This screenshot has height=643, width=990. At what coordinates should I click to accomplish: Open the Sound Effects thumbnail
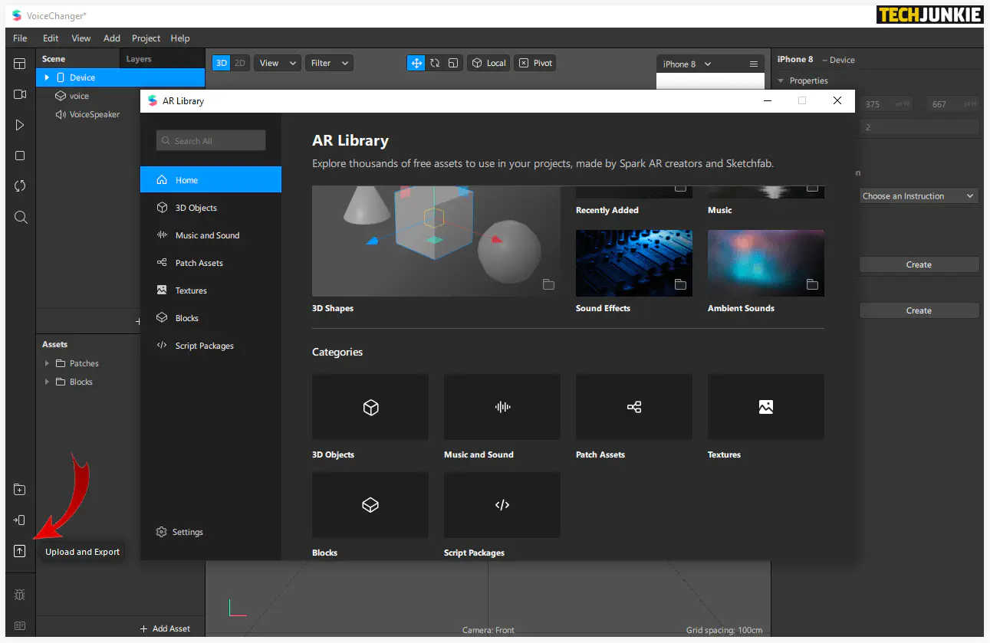[x=634, y=263]
